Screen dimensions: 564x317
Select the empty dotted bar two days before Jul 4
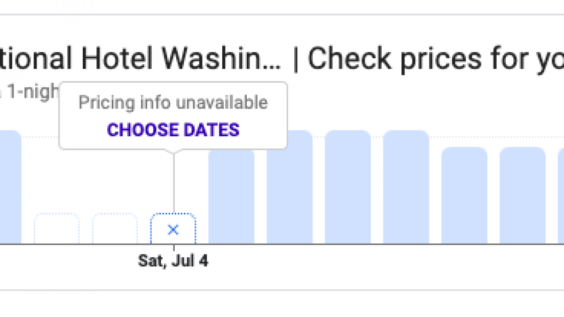57,229
